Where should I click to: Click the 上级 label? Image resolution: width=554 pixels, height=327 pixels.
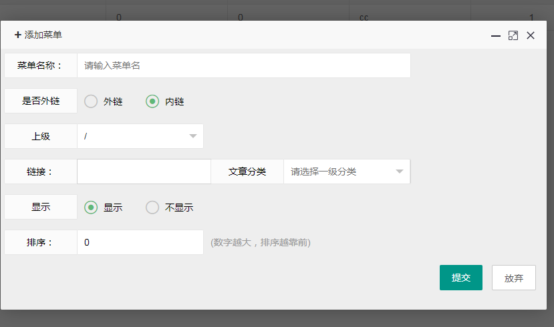[x=41, y=136]
